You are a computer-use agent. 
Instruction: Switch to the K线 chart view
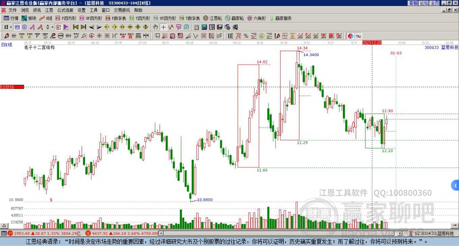[x=46, y=18]
